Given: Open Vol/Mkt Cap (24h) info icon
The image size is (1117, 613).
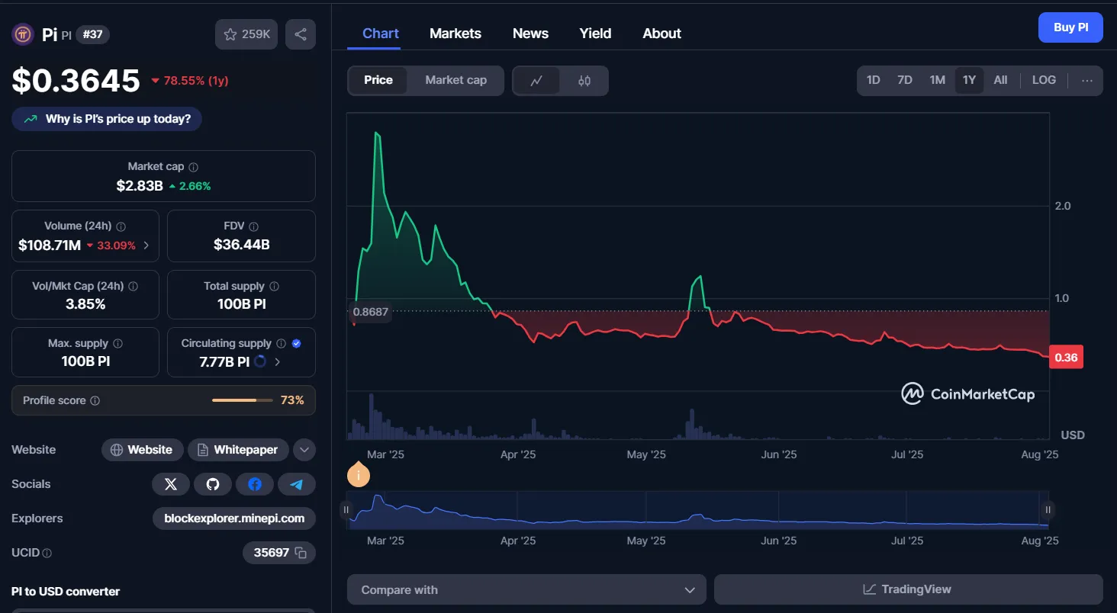Looking at the screenshot, I should (134, 287).
